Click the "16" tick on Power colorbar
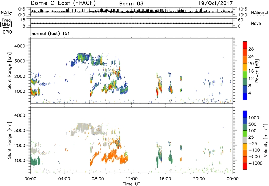The height and width of the screenshot is (186, 269). 251,71
